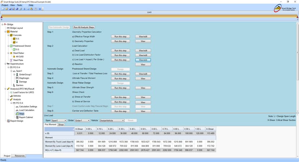The width and height of the screenshot is (299, 162).
Task: Click the Unit1 span bar label
Action: coord(149,12)
